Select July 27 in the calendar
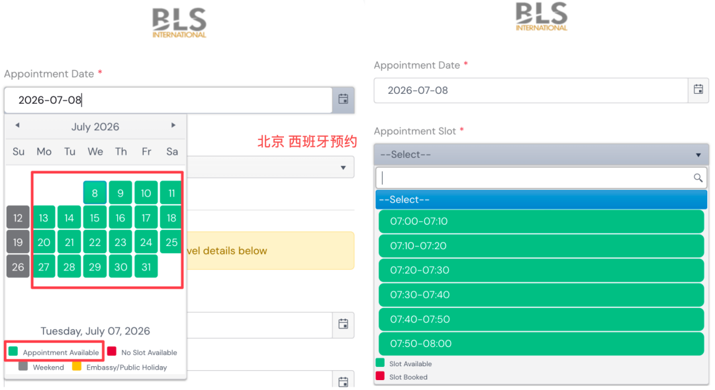The image size is (715, 390). 44,266
